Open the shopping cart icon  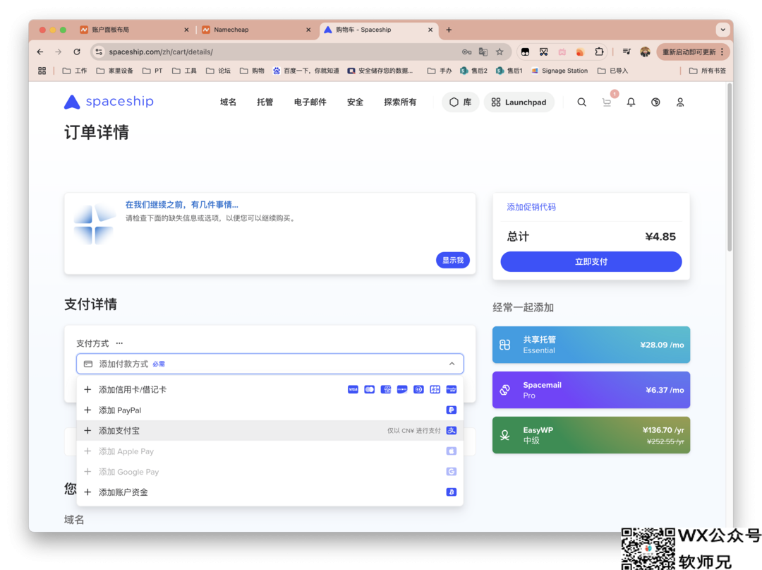607,102
